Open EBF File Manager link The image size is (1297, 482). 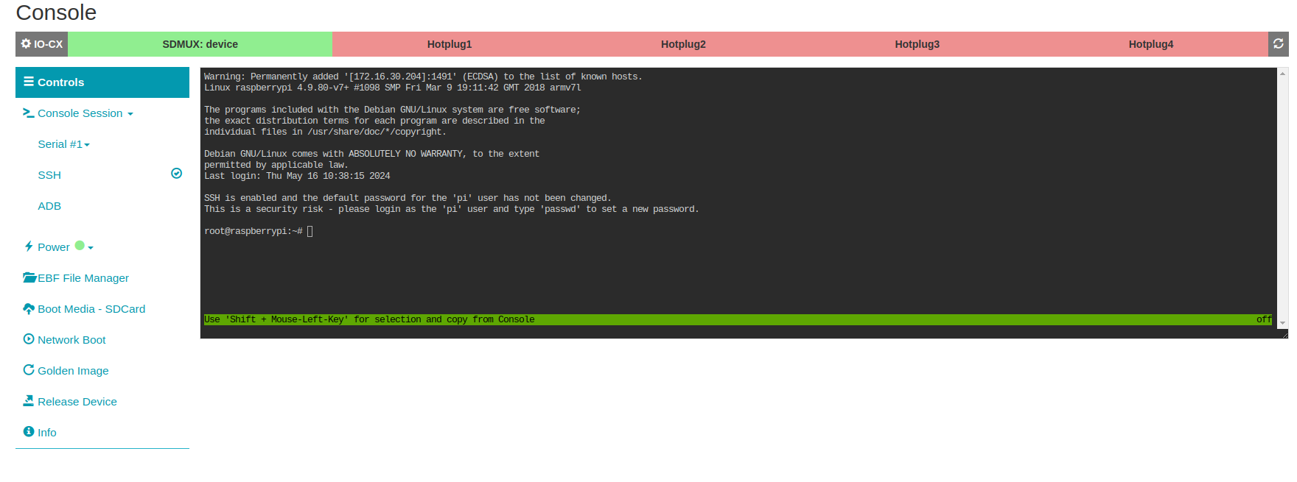83,278
